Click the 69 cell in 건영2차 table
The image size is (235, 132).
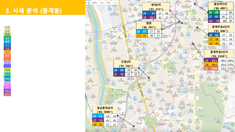(x=122, y=70)
